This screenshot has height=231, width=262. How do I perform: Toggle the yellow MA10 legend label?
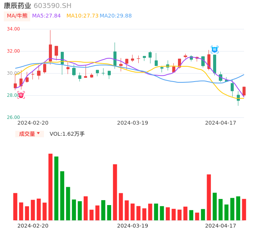point(82,16)
